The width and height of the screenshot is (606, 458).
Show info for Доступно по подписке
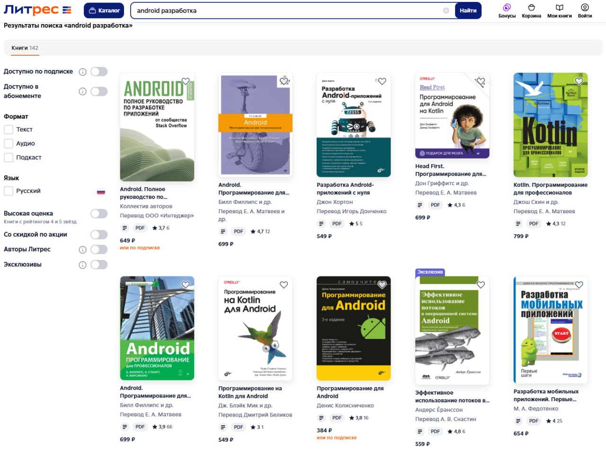point(82,72)
